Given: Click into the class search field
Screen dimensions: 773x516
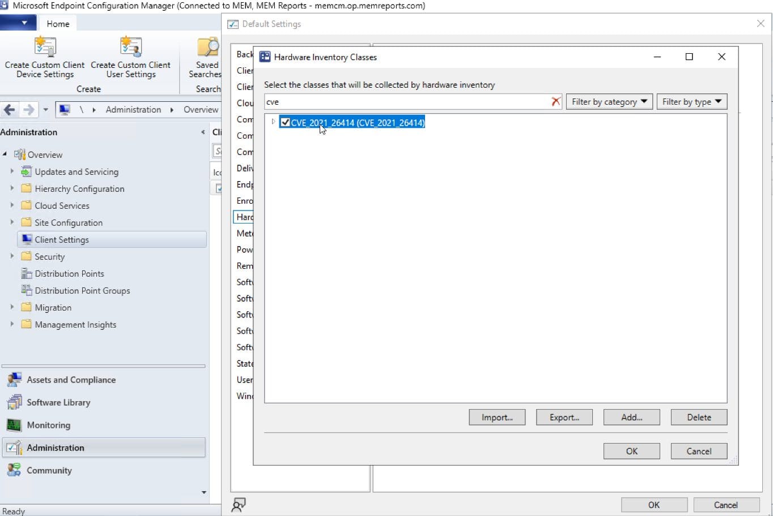Looking at the screenshot, I should 407,102.
